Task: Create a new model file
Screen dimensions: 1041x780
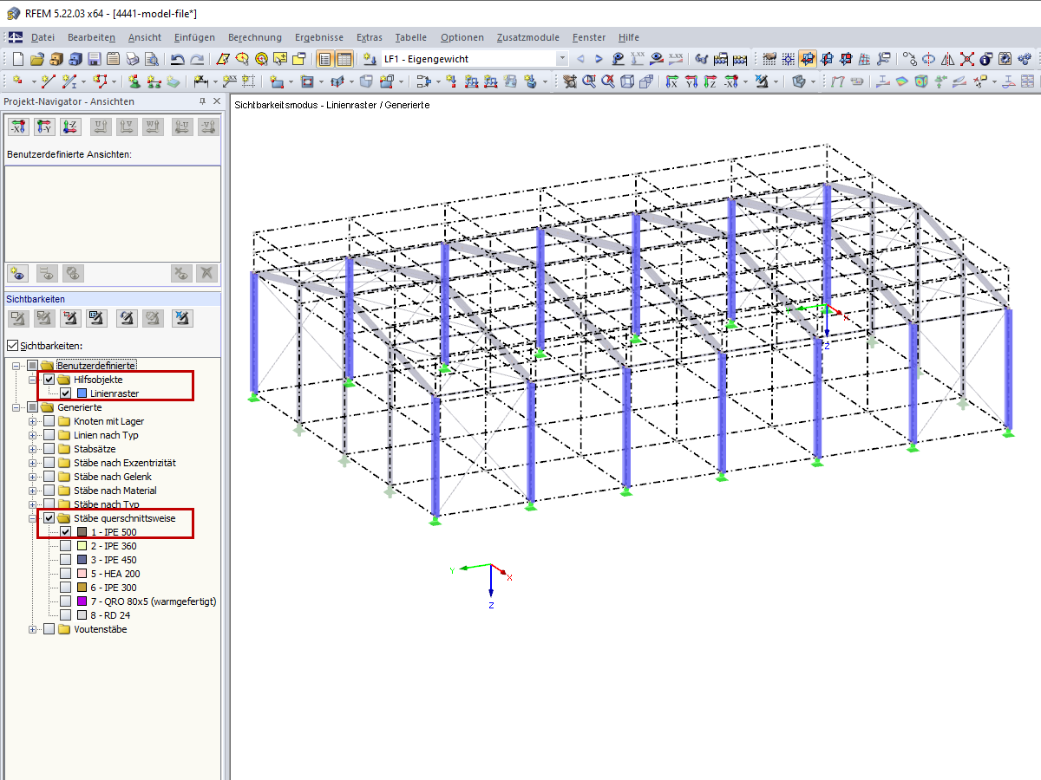Action: point(17,59)
